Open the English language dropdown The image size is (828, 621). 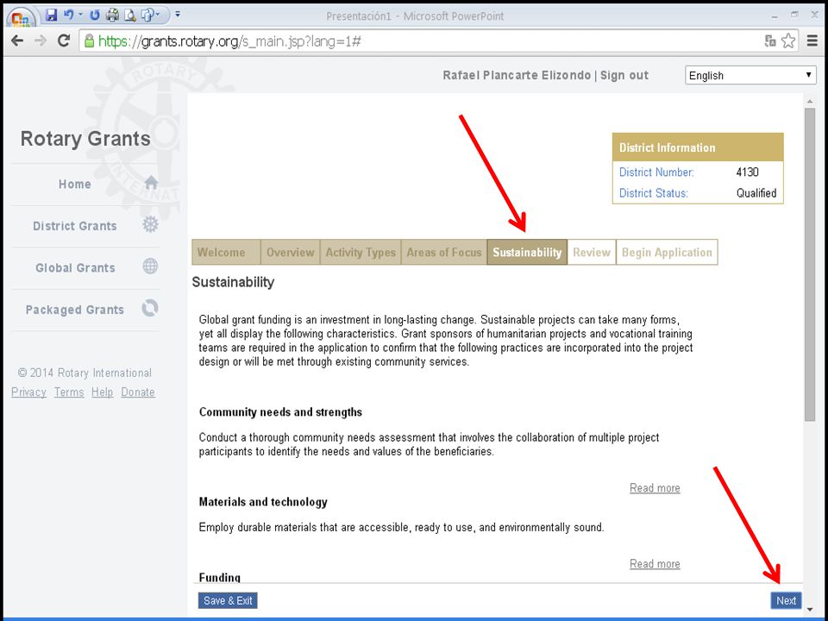pos(750,75)
